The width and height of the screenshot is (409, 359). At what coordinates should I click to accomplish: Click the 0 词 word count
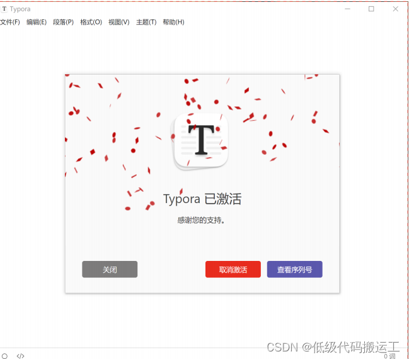coord(389,356)
